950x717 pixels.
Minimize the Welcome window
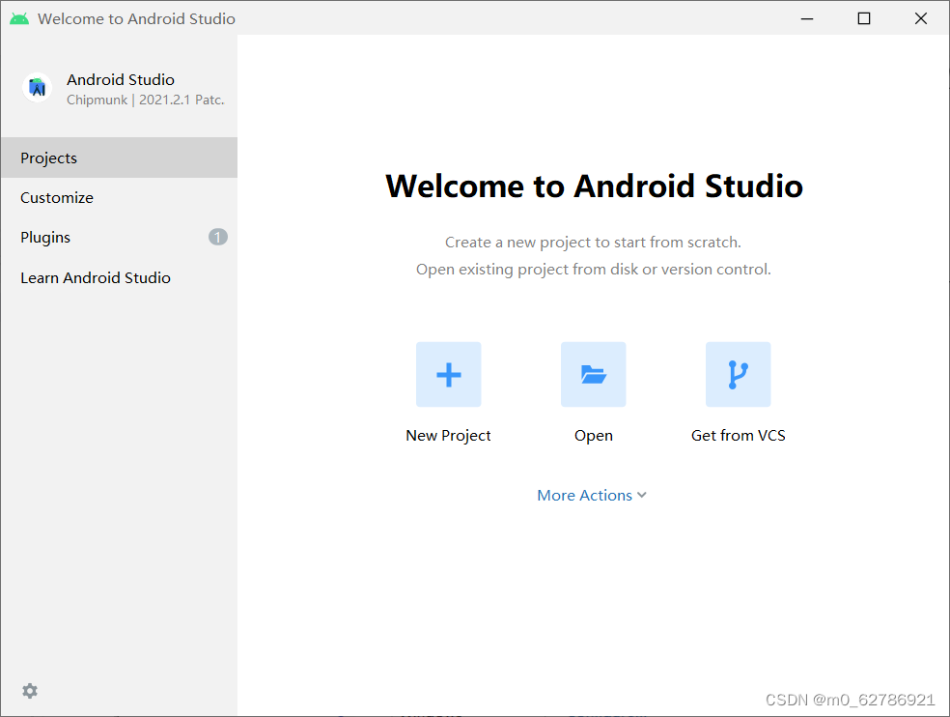807,18
